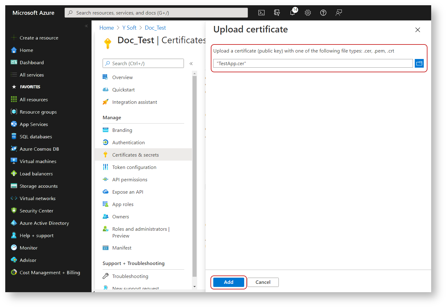Click the Cancel button
446x307 pixels.
click(263, 282)
